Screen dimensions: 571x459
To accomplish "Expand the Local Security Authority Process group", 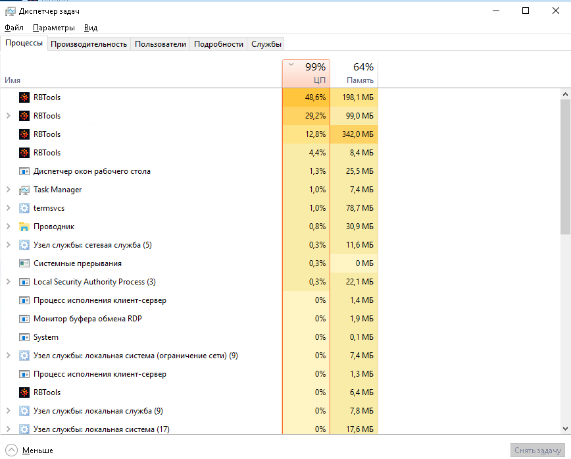I will (8, 282).
